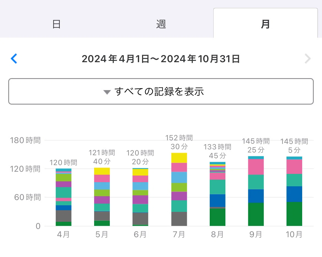
Task: Tap the 4月 x-axis label
Action: 64,234
